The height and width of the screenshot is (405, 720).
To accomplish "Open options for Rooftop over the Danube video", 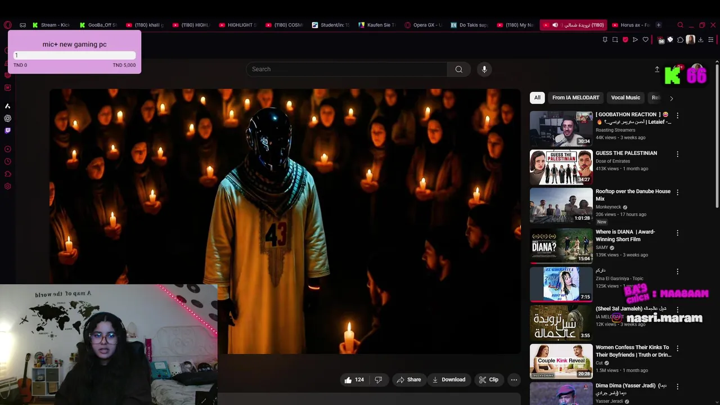I will click(677, 192).
